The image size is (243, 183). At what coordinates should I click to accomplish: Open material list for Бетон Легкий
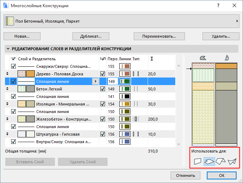coord(49,89)
